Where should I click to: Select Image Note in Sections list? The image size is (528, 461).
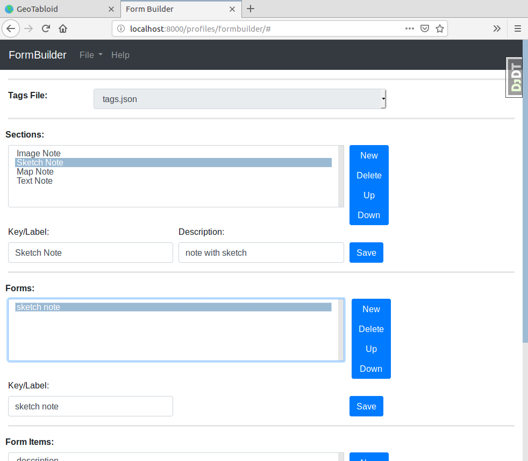coord(174,154)
